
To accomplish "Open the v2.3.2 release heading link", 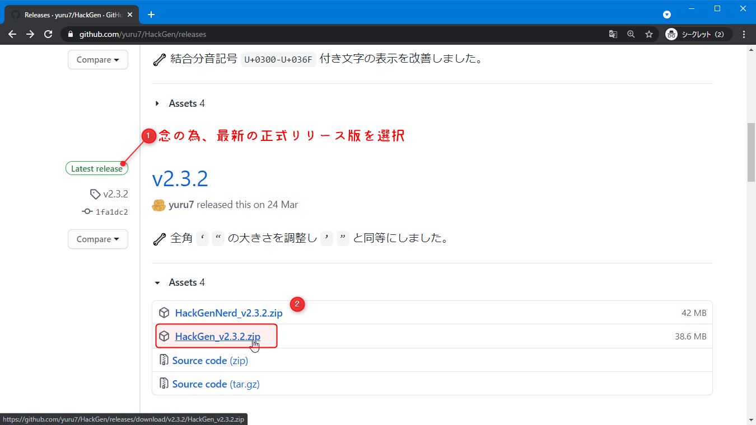I will (x=179, y=179).
